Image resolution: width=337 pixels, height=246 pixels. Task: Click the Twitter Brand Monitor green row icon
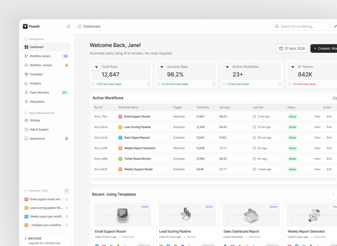120,159
